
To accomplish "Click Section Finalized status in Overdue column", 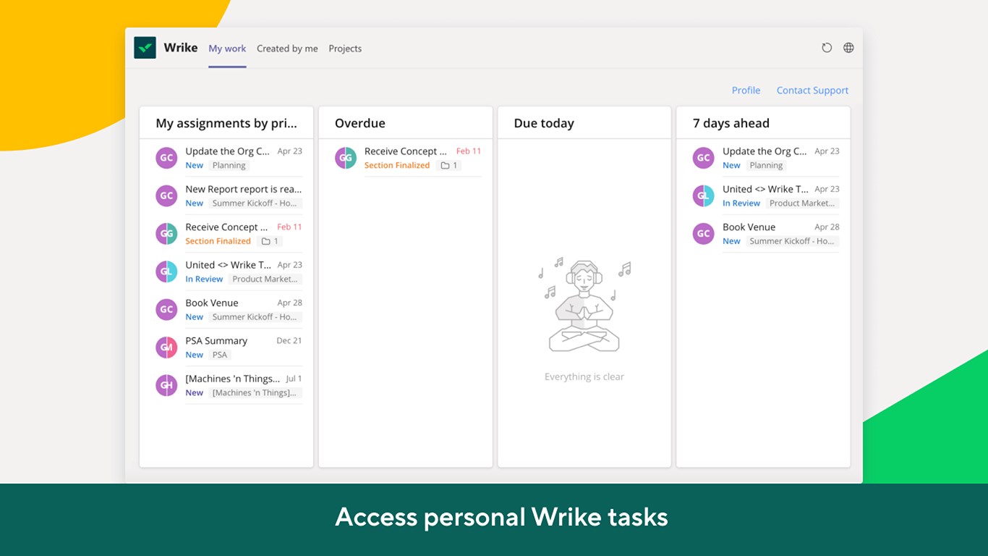I will (397, 165).
